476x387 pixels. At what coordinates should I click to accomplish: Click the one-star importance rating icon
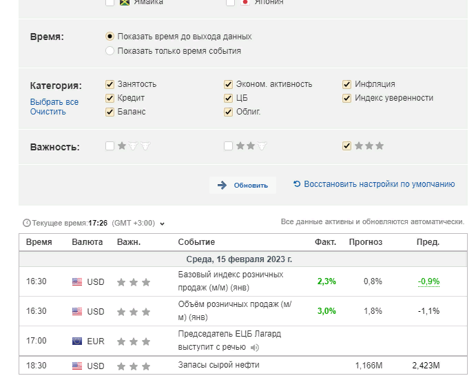coord(134,146)
